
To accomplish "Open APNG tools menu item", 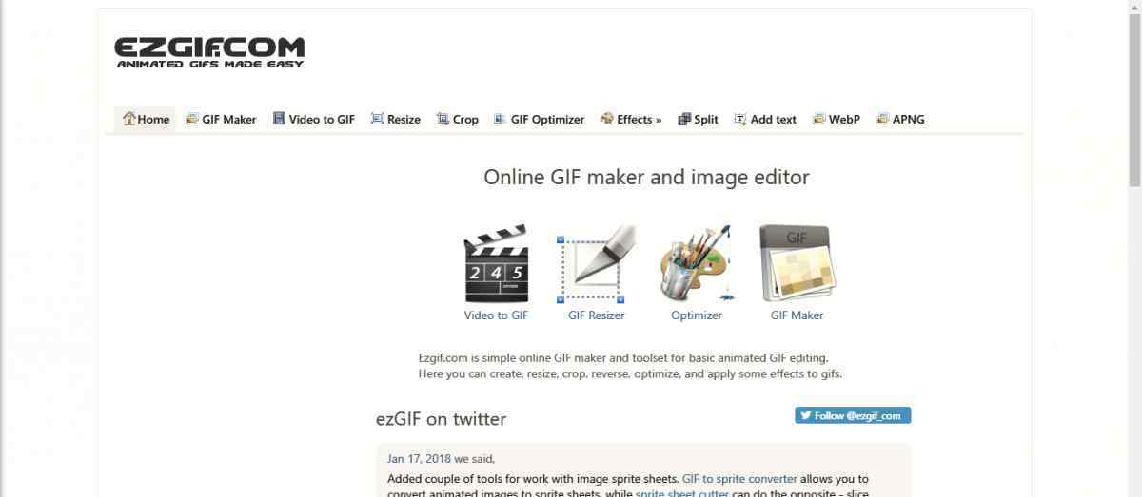I will (900, 119).
